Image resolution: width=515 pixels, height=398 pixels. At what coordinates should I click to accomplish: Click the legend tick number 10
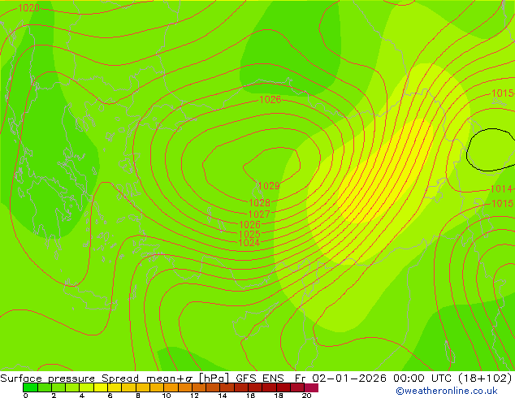(167, 396)
